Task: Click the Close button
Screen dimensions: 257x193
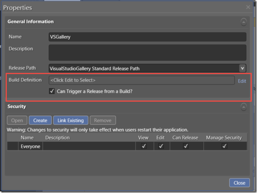Action: tap(239, 183)
